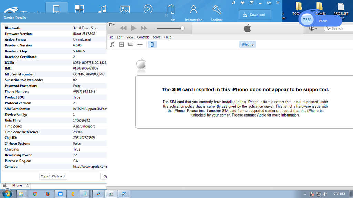The width and height of the screenshot is (353, 198).
Task: Click the Copy to Clipboard button
Action: [53, 176]
